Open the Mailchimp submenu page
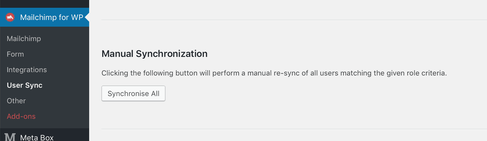The width and height of the screenshot is (487, 141). (x=24, y=39)
